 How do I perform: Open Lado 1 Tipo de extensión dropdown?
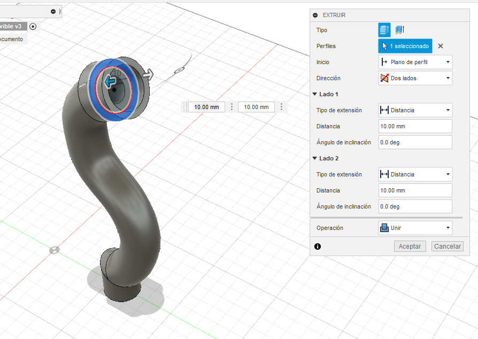415,110
